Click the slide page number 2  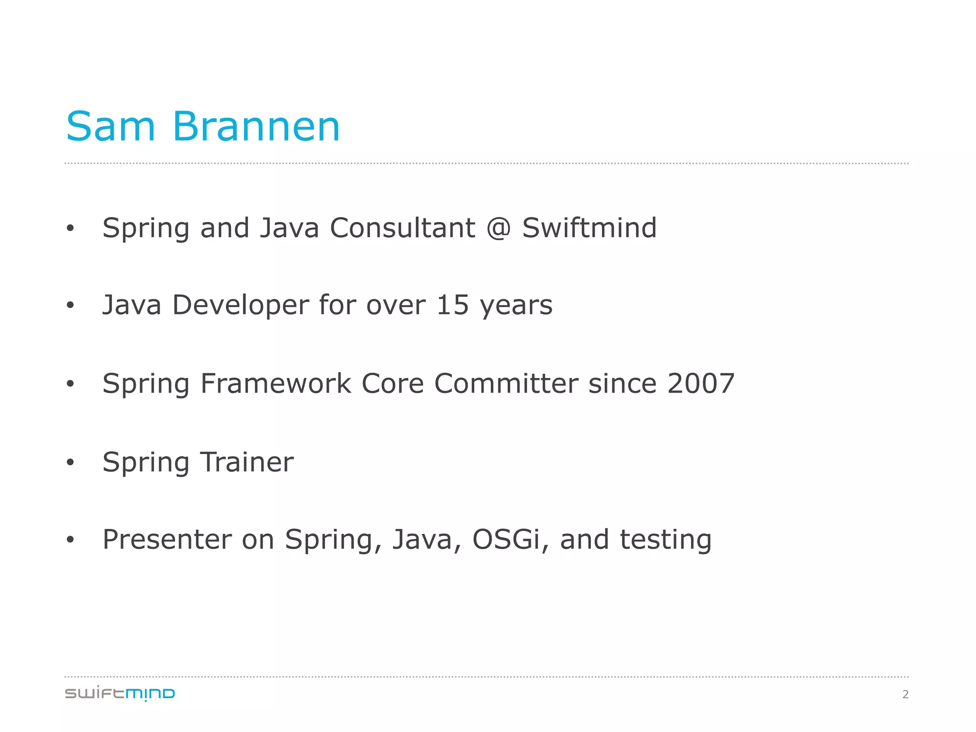[905, 695]
